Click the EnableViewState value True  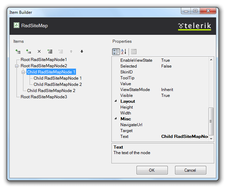click(x=165, y=60)
